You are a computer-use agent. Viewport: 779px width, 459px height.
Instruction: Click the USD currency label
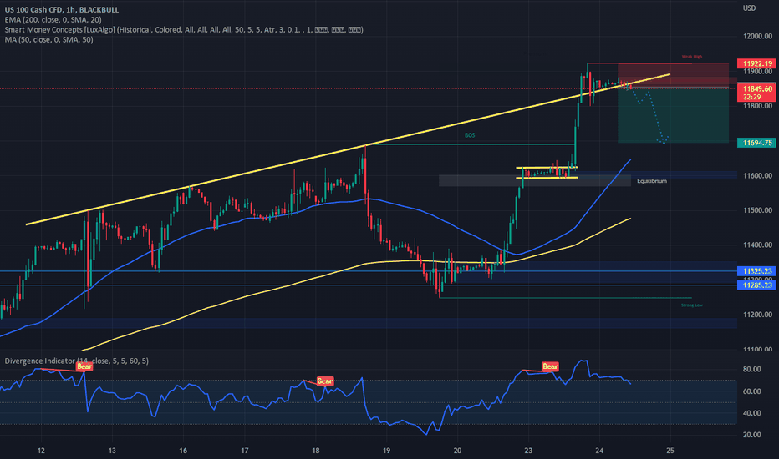click(x=749, y=8)
